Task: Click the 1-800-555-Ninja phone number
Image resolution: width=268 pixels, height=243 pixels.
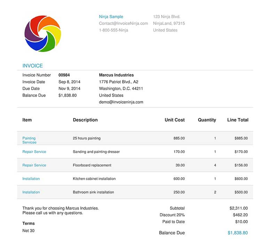Action: [113, 30]
